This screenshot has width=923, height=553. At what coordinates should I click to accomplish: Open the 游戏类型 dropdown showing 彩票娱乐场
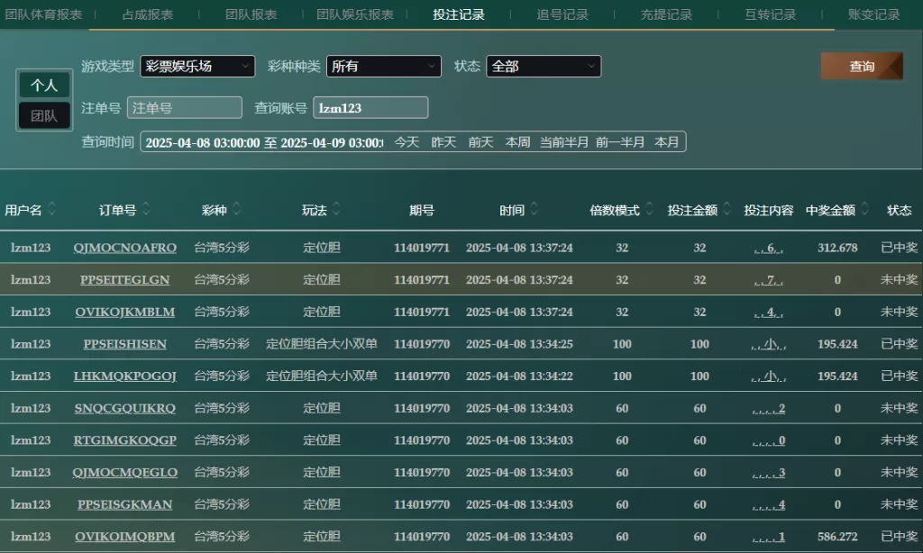[197, 67]
